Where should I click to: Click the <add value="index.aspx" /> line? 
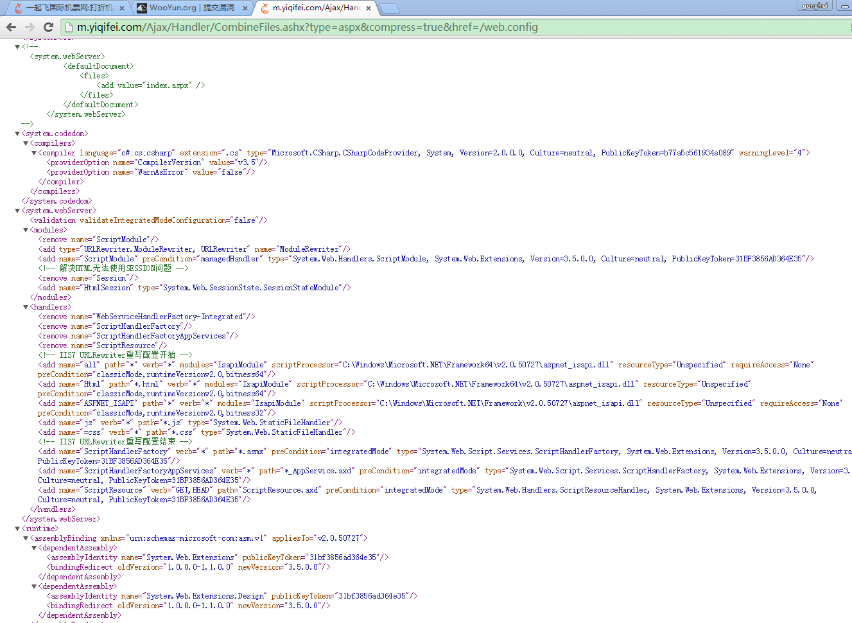coord(151,85)
